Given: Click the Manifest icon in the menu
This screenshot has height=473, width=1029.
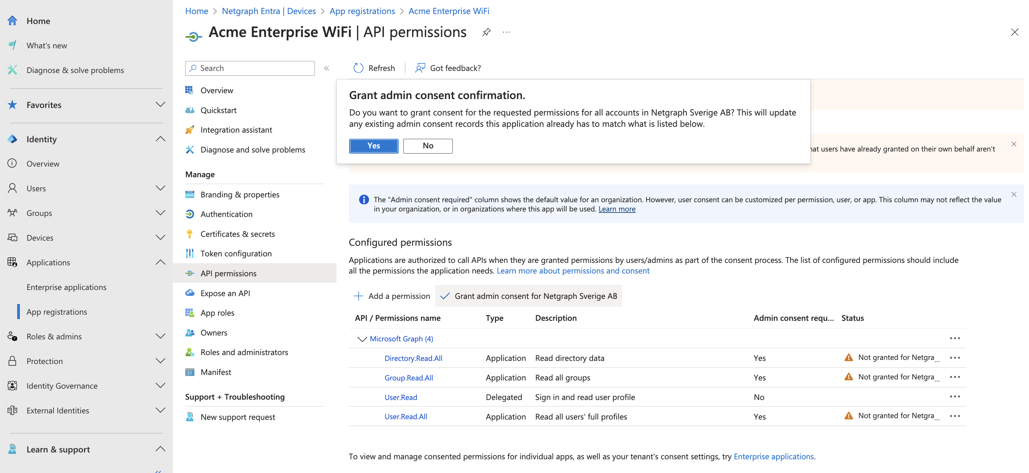Looking at the screenshot, I should (x=190, y=372).
